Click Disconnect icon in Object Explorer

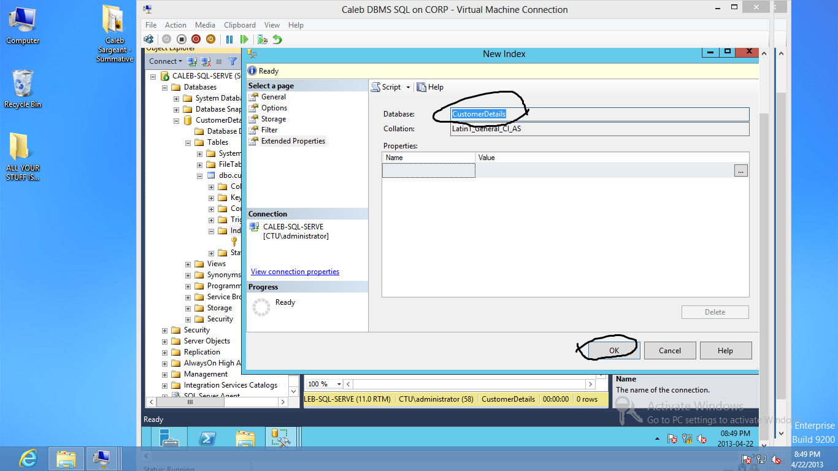(206, 61)
